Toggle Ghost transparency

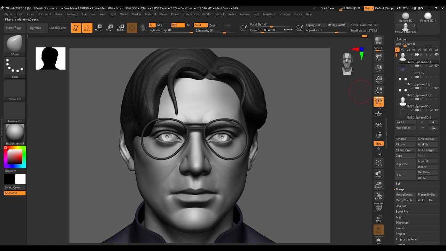coord(378,229)
